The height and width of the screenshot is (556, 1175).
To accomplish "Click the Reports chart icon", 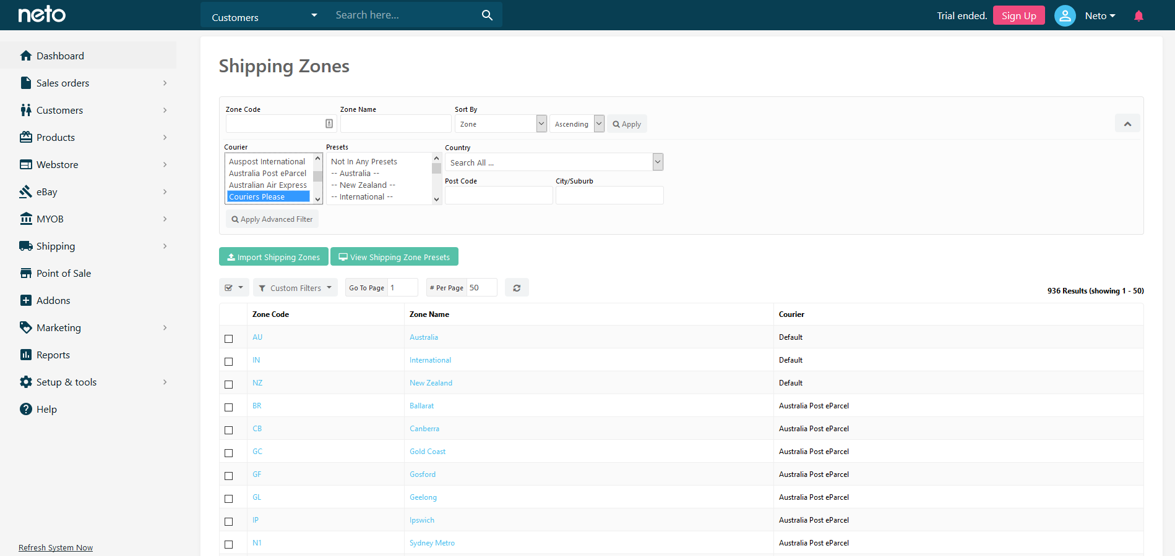I will tap(26, 355).
